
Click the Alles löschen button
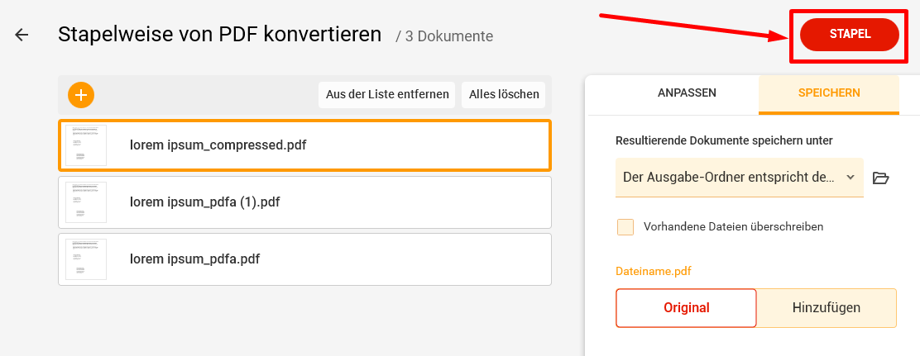[x=504, y=95]
